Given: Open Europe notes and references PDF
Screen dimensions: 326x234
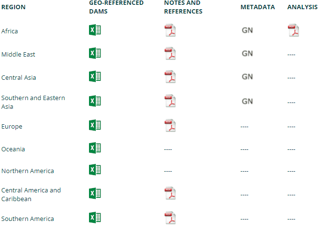Looking at the screenshot, I should 170,126.
